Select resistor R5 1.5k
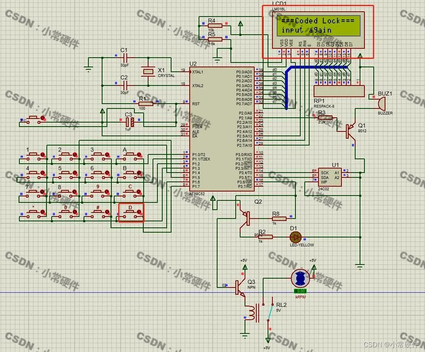The image size is (425, 352). pyautogui.click(x=215, y=39)
